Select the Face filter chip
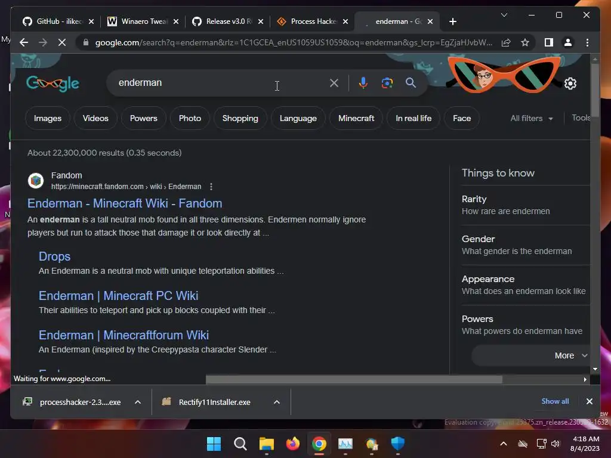 [x=462, y=119]
